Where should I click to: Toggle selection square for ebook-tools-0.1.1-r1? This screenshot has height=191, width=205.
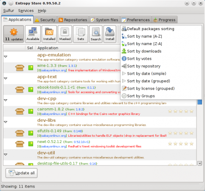[x=31, y=90]
